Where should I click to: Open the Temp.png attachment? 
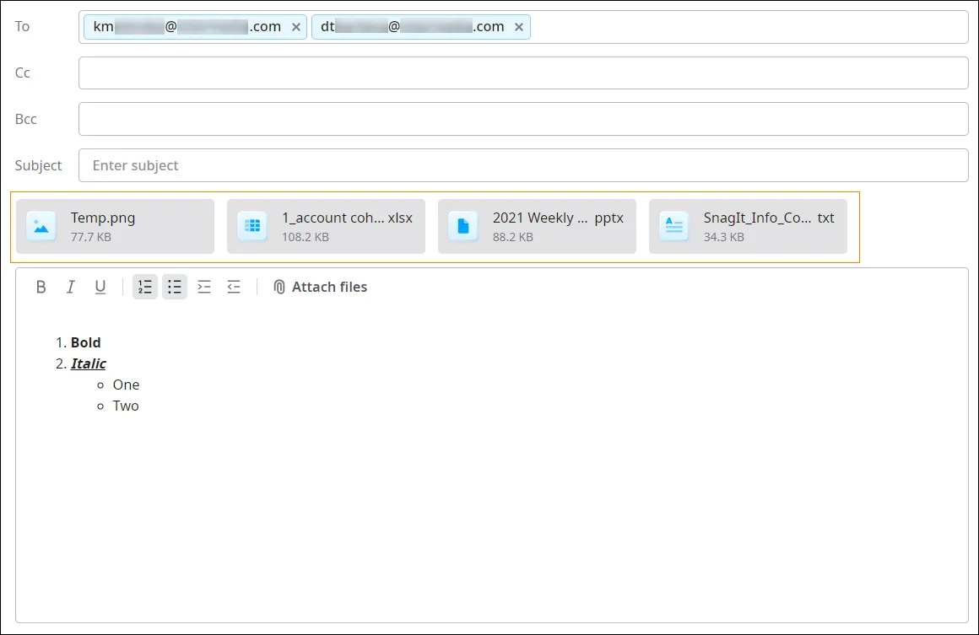(115, 227)
